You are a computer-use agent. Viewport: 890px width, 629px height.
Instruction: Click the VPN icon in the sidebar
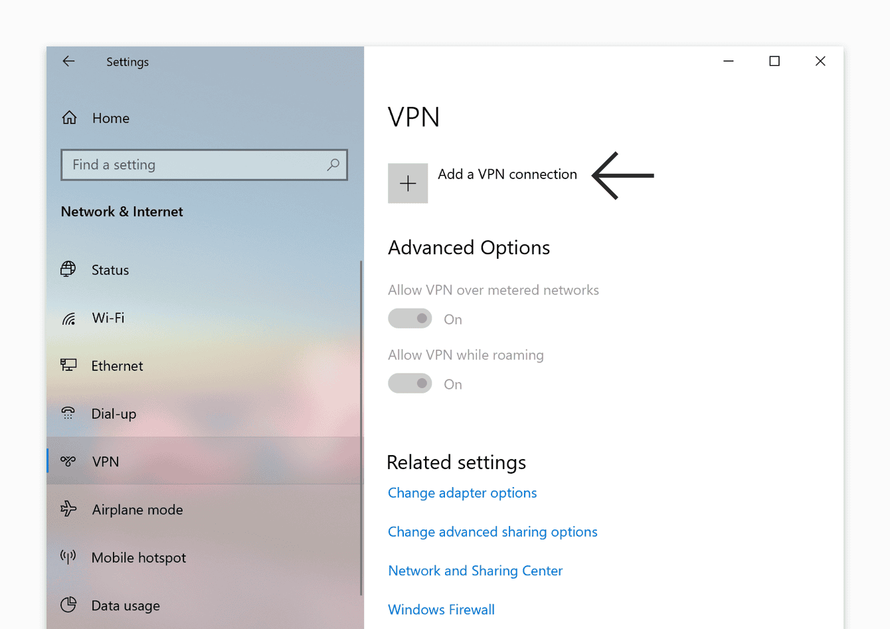68,461
